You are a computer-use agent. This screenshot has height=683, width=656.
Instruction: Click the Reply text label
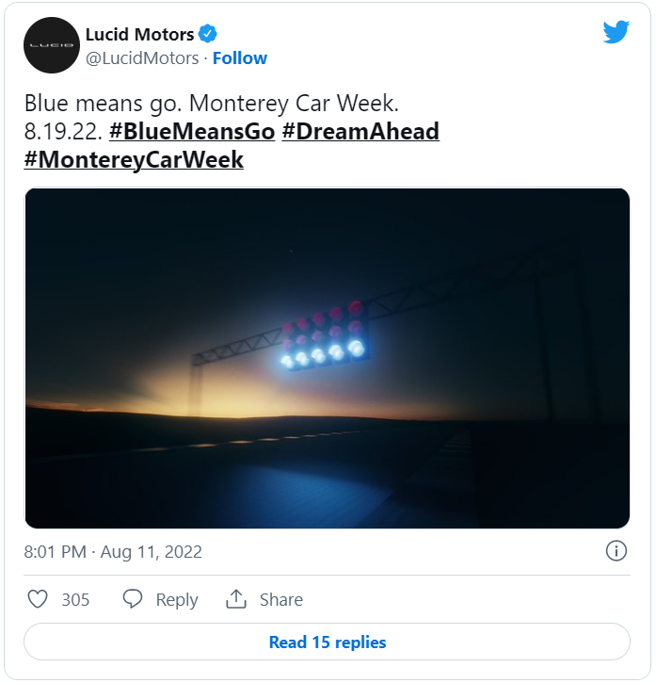tap(177, 600)
